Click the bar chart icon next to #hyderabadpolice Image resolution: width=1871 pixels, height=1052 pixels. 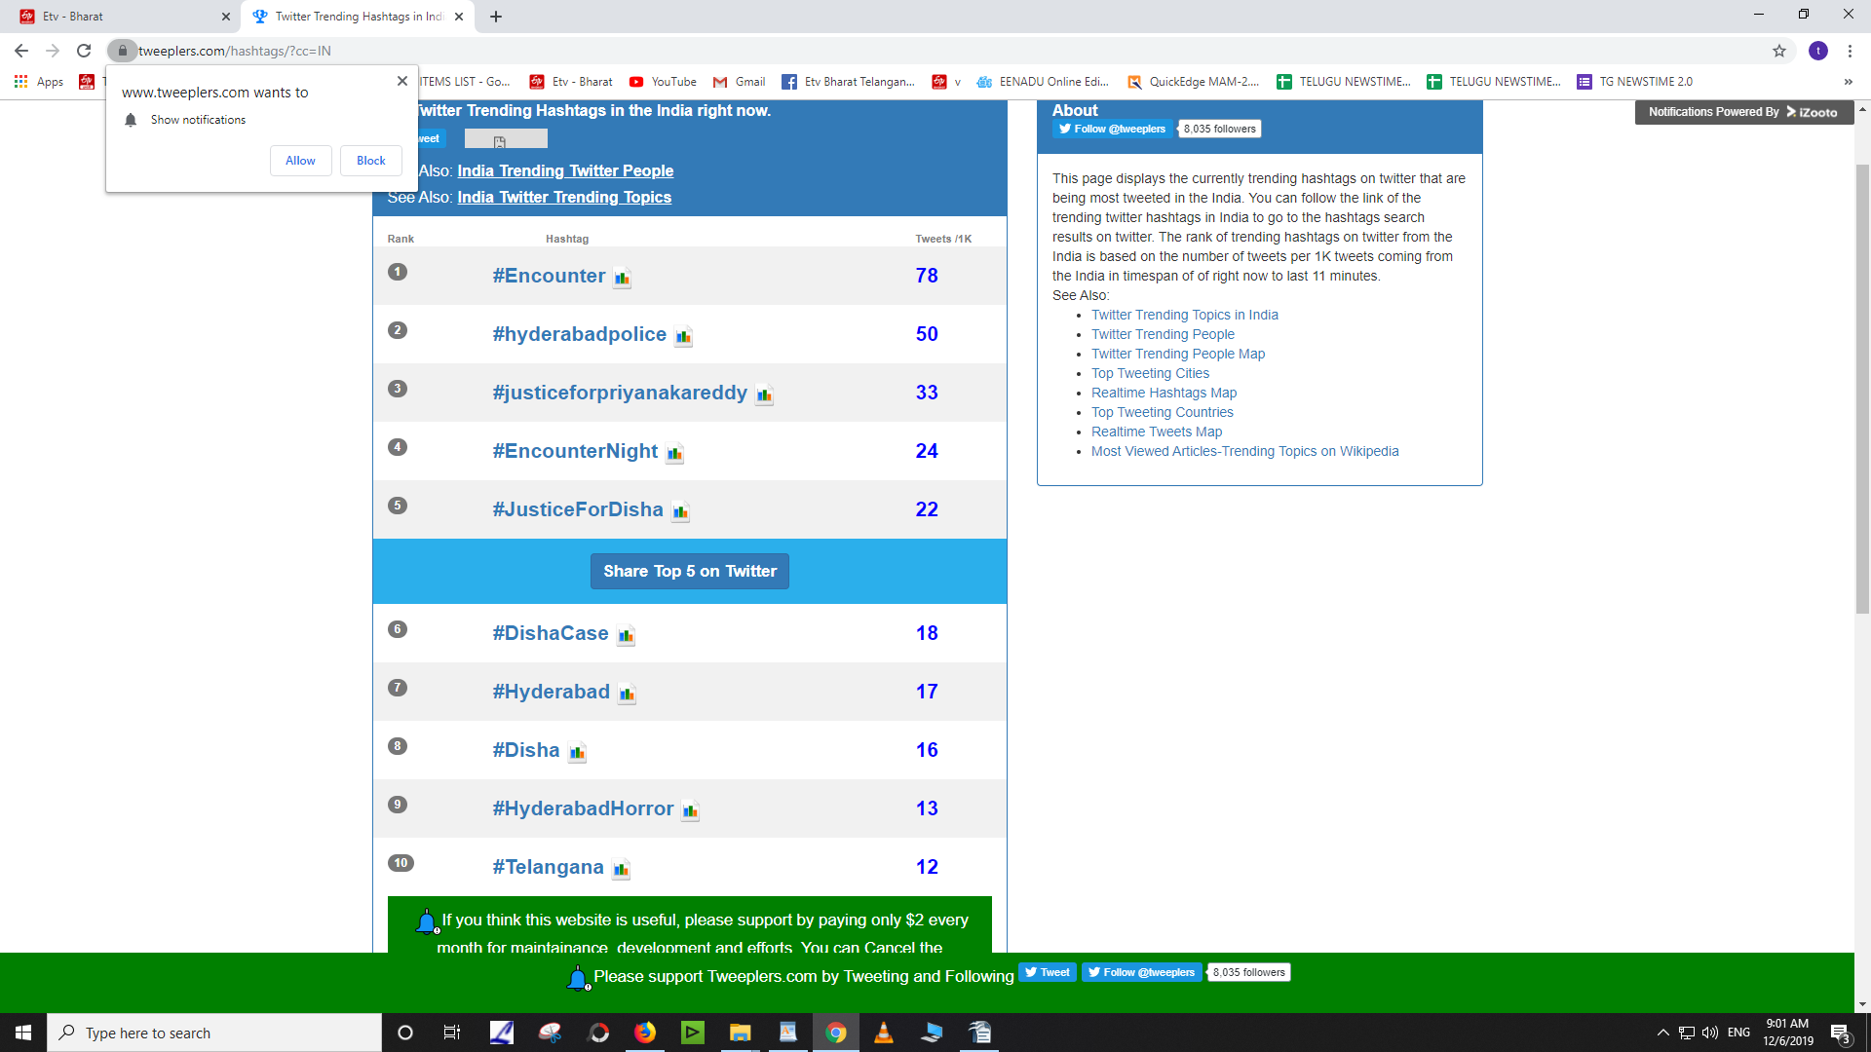pos(682,334)
